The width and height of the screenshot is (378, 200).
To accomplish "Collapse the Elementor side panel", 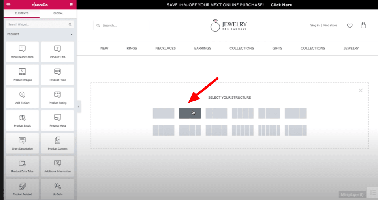I will tap(78, 107).
